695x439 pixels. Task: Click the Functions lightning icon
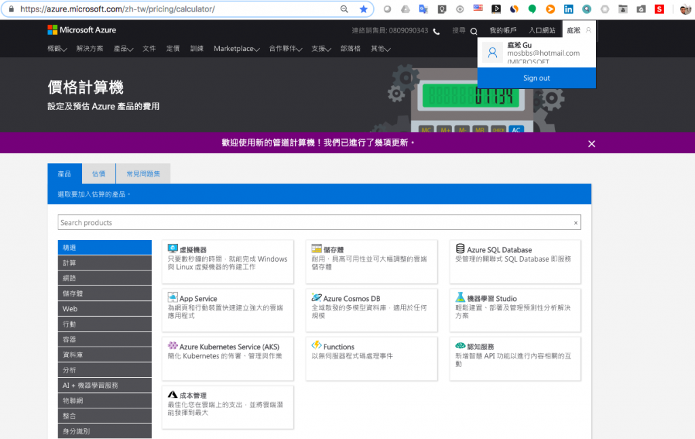(x=316, y=345)
